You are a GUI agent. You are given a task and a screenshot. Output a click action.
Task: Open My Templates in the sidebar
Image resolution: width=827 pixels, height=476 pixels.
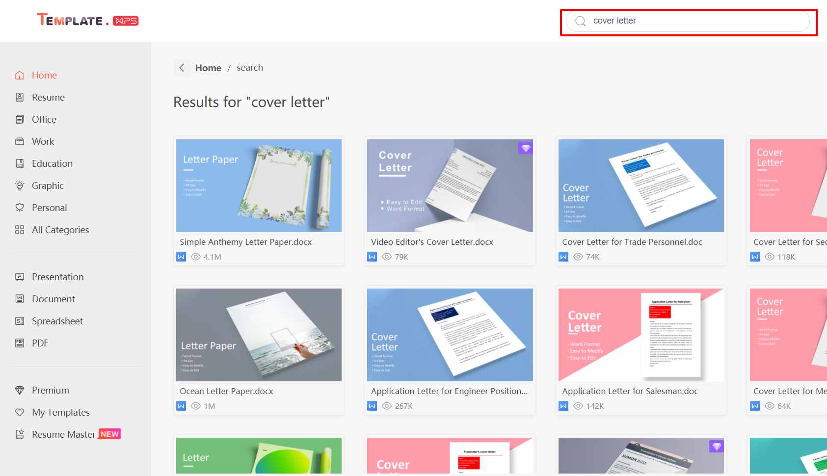pos(61,412)
